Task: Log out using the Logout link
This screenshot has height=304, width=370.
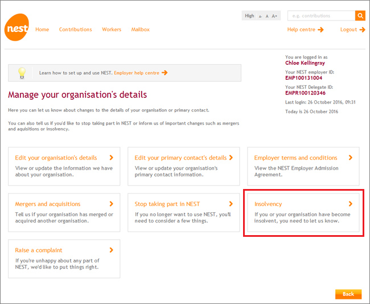Action: click(x=348, y=30)
